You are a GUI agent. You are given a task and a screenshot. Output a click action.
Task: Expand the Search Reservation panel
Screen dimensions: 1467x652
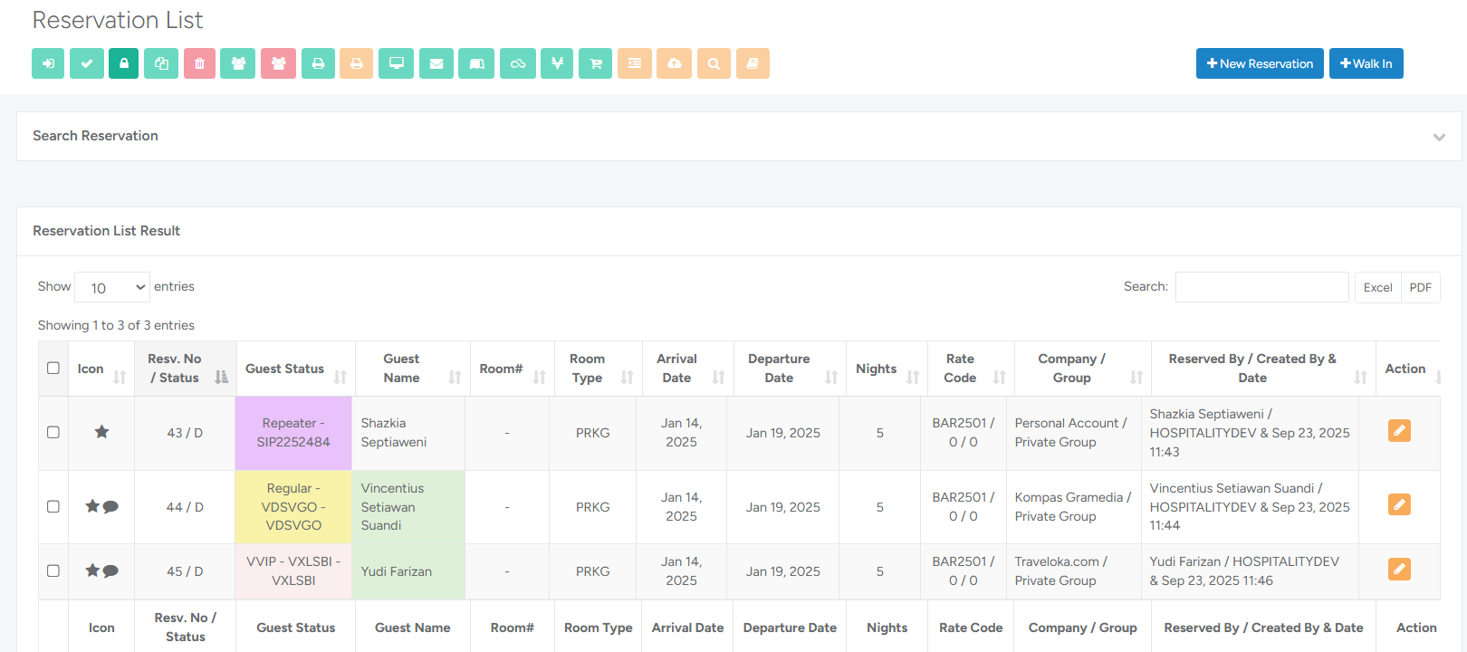click(x=1439, y=137)
